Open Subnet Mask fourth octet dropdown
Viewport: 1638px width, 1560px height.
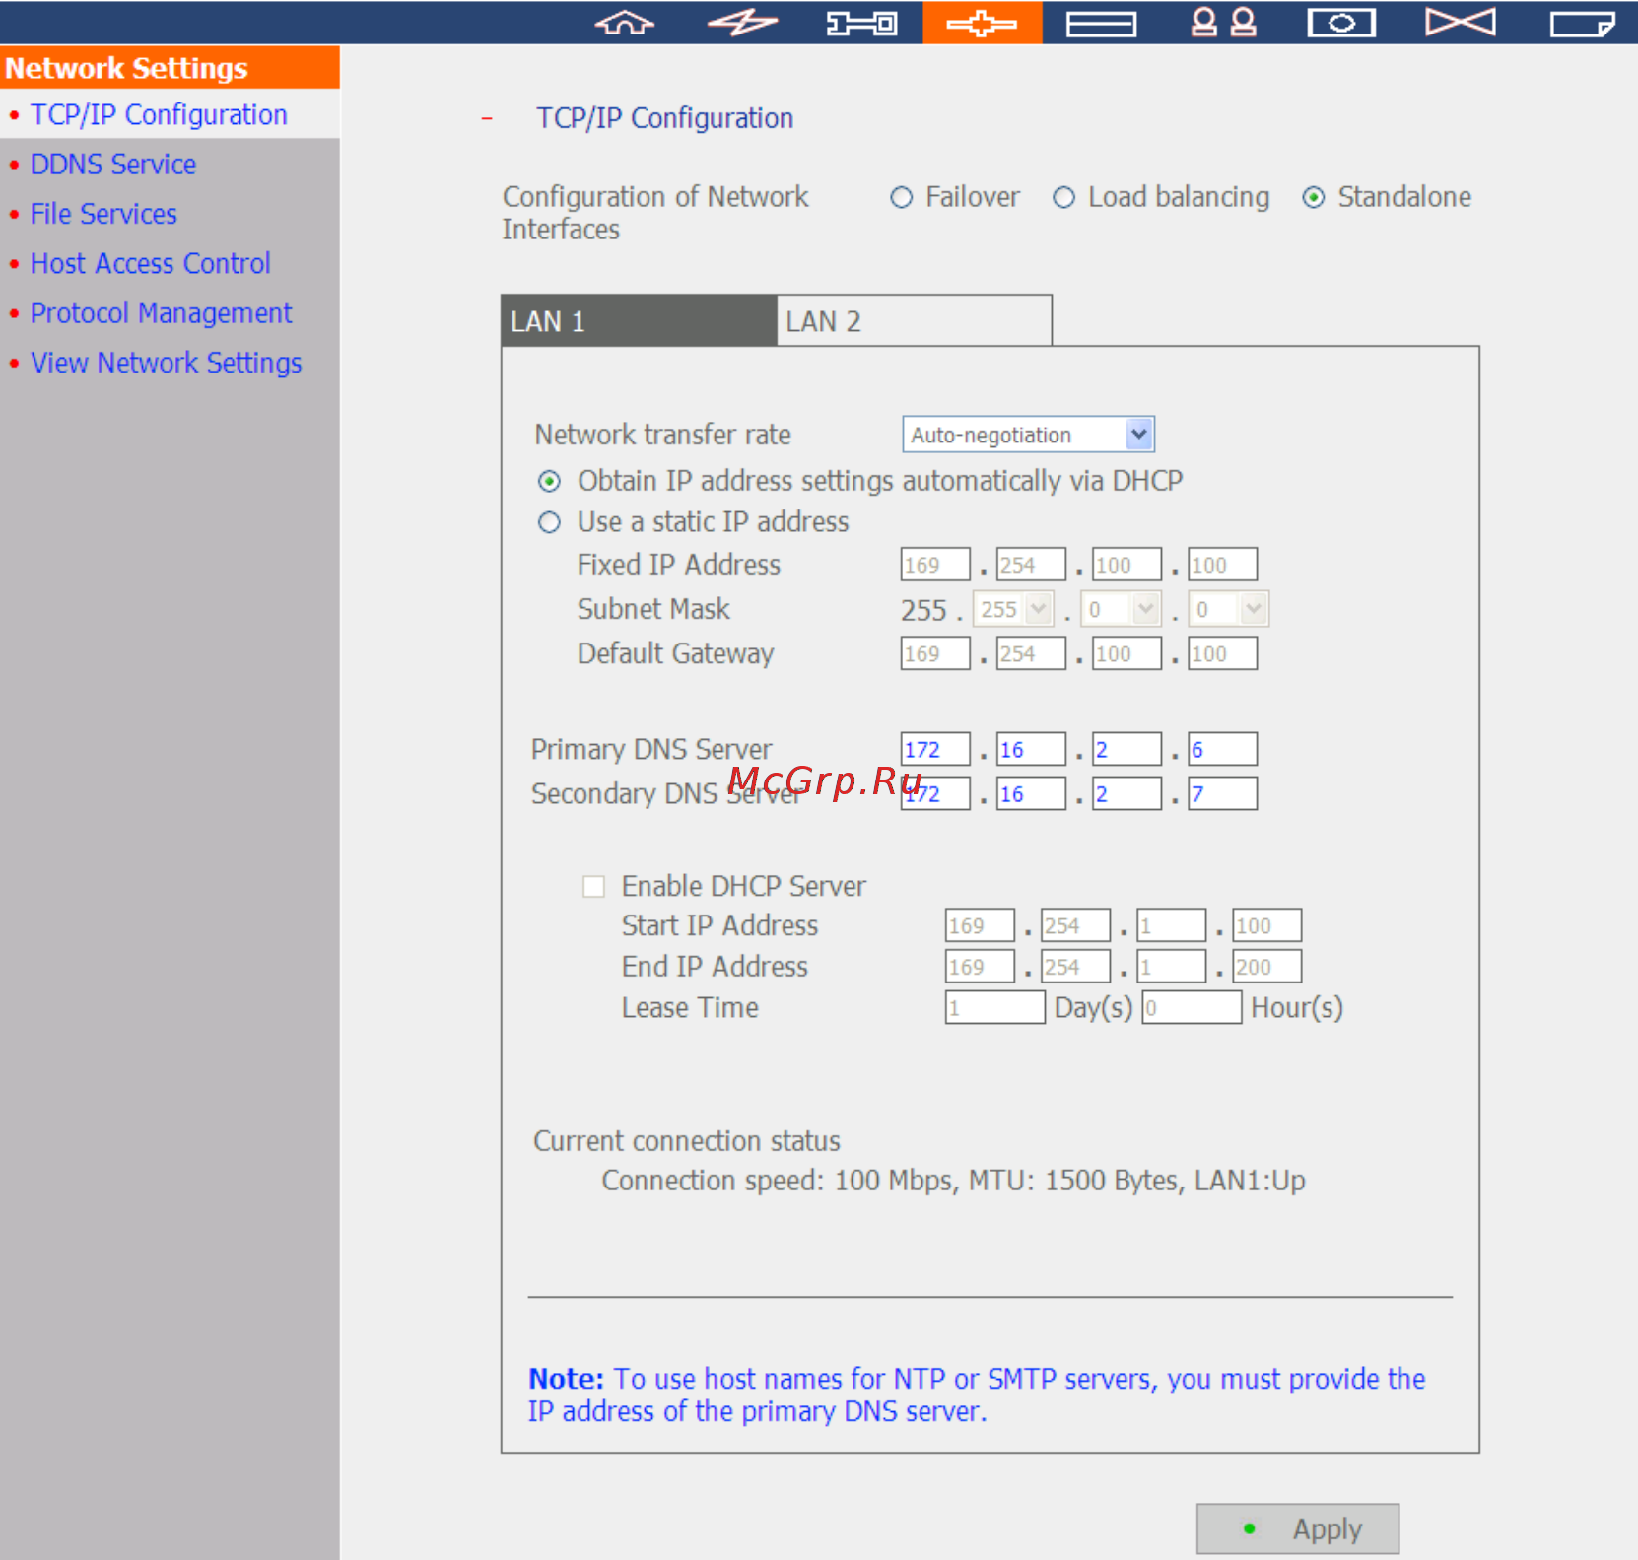click(x=1229, y=609)
